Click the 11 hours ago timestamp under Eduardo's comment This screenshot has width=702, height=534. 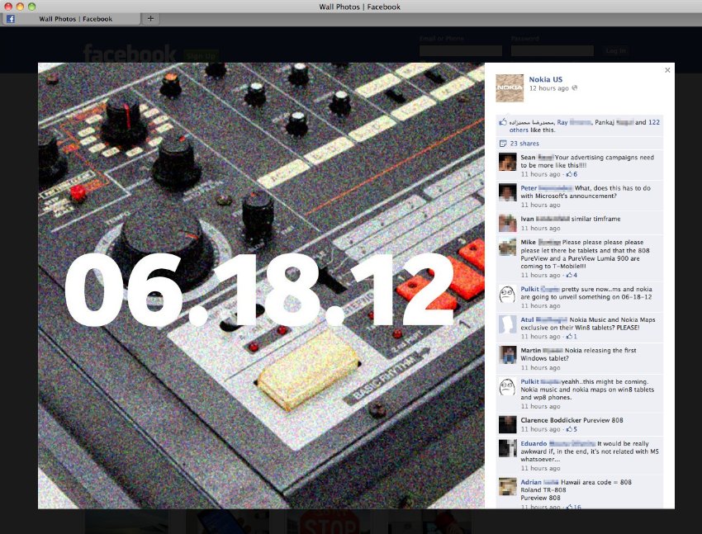click(x=540, y=469)
